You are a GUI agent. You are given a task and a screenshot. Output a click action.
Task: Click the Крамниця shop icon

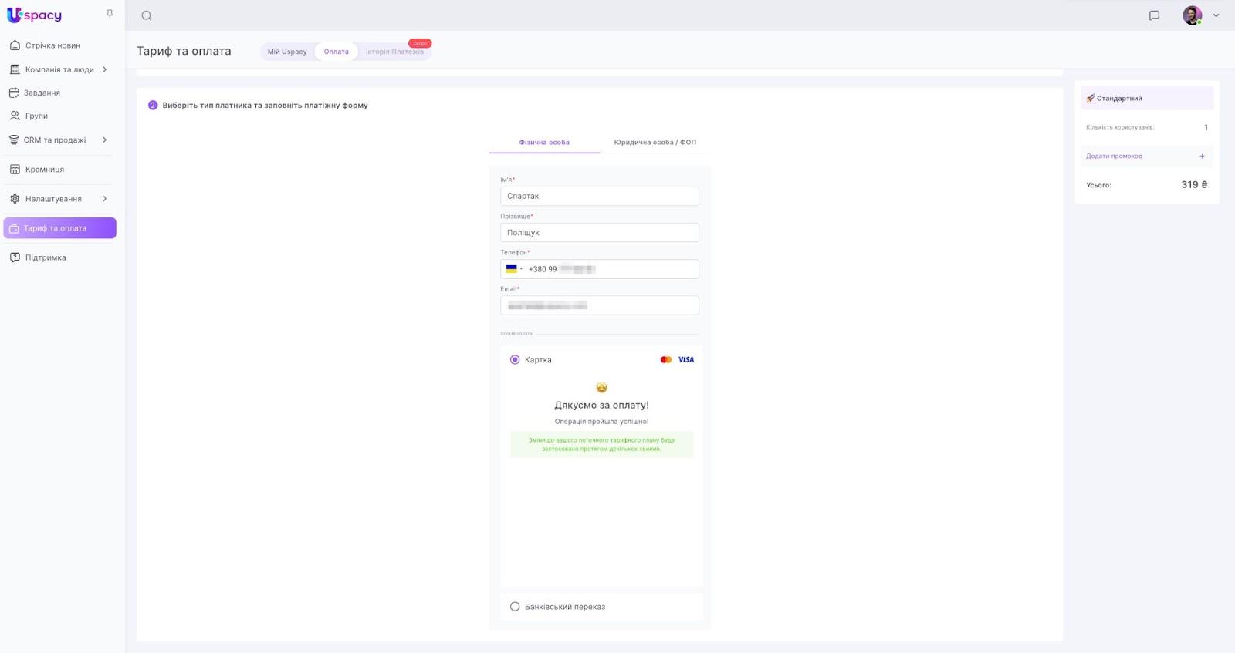(15, 170)
